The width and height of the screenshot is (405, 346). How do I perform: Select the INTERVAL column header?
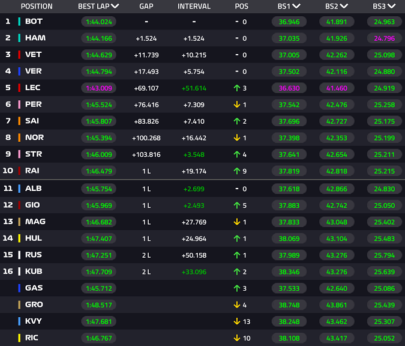click(194, 7)
